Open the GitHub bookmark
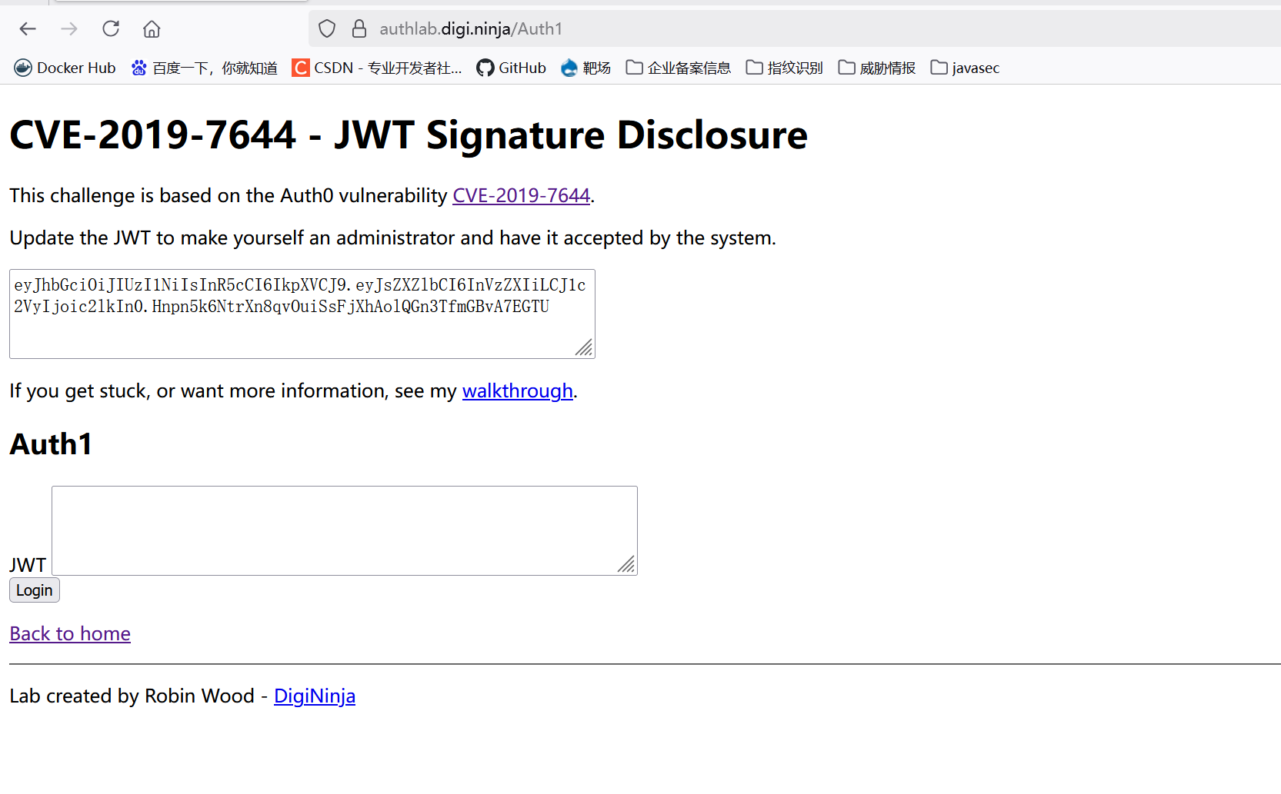Viewport: 1281px width, 794px height. point(511,68)
